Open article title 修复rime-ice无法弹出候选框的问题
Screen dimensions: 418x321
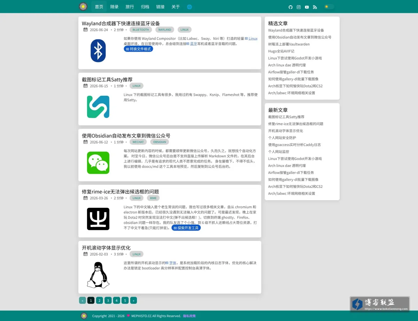pos(121,192)
